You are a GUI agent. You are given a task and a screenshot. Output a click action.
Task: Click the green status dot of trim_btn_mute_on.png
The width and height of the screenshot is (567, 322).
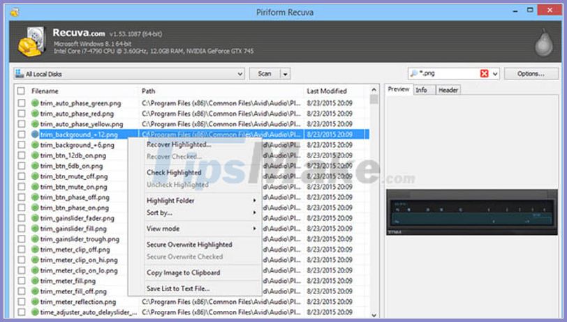[35, 187]
